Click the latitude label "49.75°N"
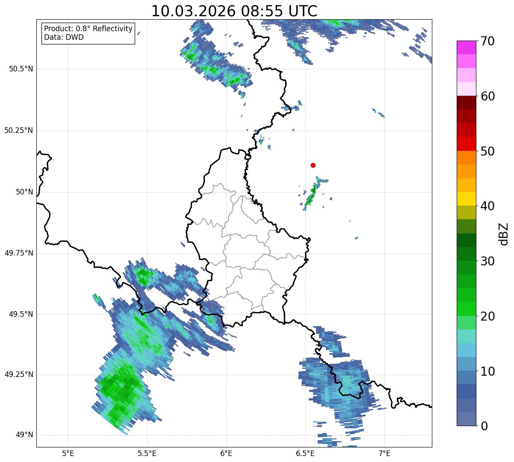 (x=18, y=253)
